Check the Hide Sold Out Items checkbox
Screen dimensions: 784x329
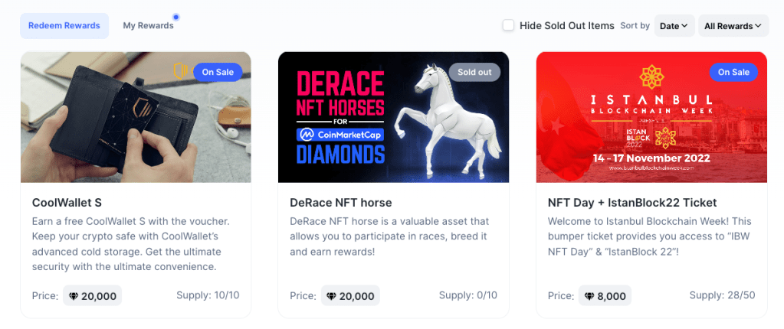tap(508, 25)
